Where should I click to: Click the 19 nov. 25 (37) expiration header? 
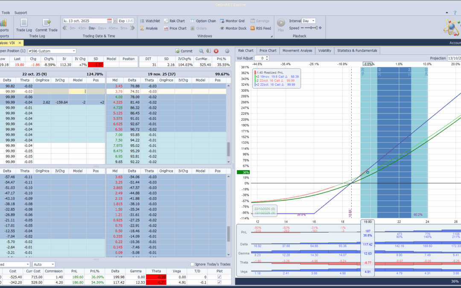(169, 74)
